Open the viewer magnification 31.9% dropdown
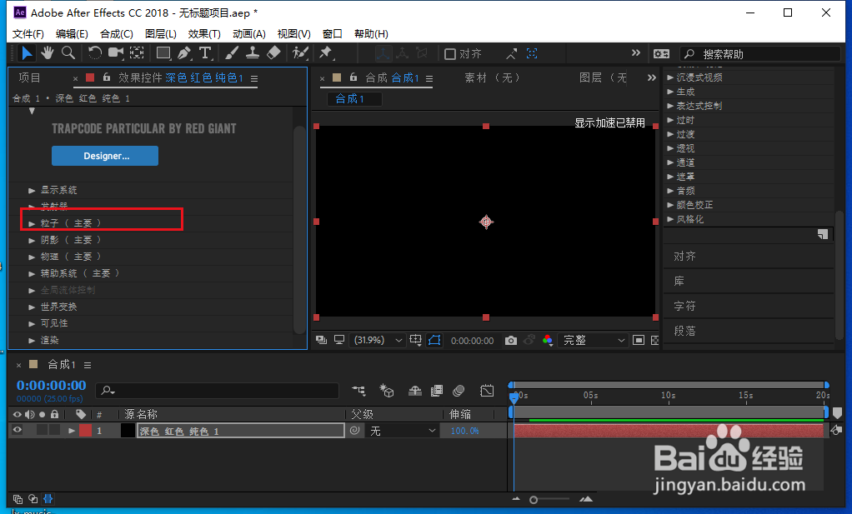The width and height of the screenshot is (852, 514). point(378,341)
